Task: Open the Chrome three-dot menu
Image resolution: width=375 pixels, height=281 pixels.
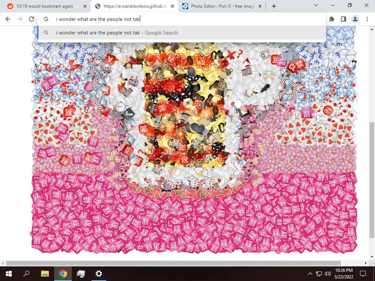Action: 367,19
